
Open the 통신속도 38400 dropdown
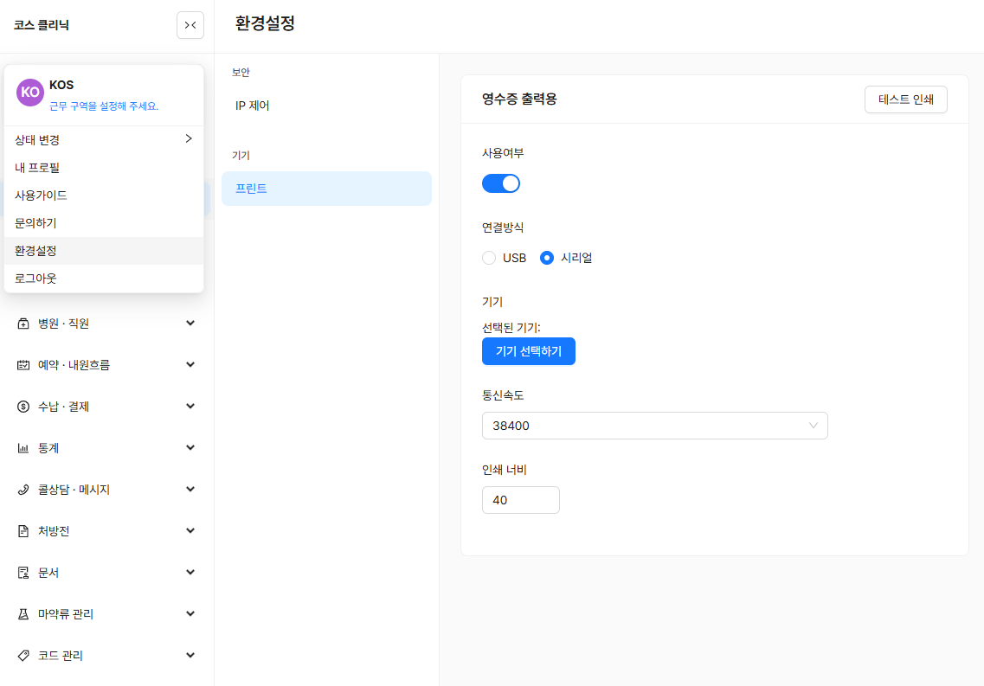tap(654, 426)
